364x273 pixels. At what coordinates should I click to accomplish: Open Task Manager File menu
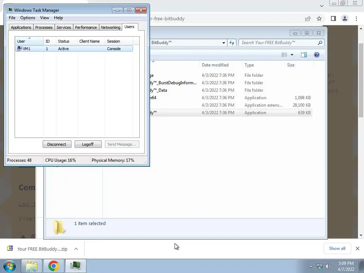(x=12, y=18)
